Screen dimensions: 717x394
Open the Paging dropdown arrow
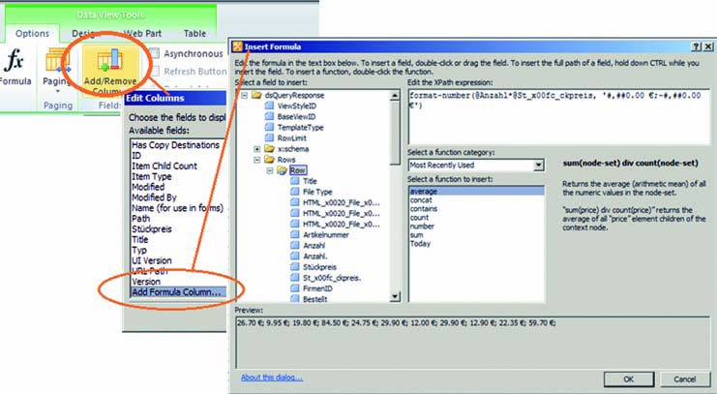tap(57, 91)
